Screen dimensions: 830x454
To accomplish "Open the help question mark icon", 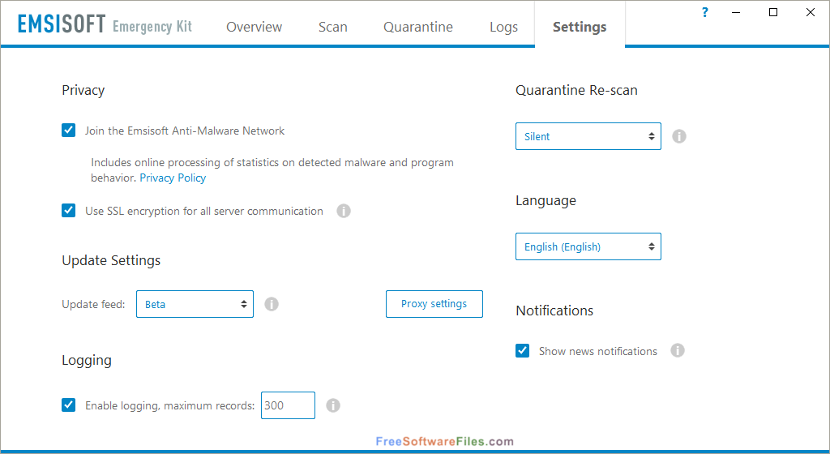I will tap(704, 12).
